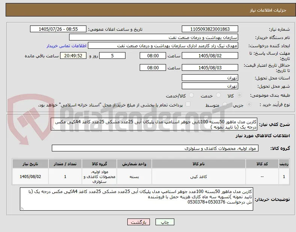The image size is (296, 232).
Task: Select the کالا/خدمت radio button
Action: point(192,95)
